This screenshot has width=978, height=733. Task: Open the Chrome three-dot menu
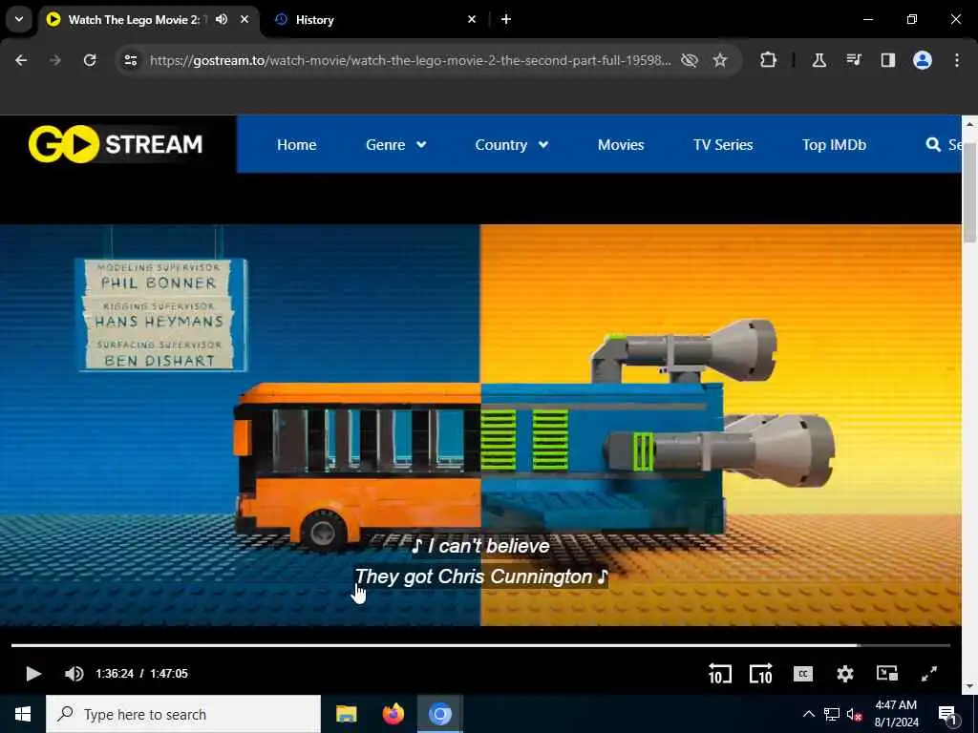(957, 60)
